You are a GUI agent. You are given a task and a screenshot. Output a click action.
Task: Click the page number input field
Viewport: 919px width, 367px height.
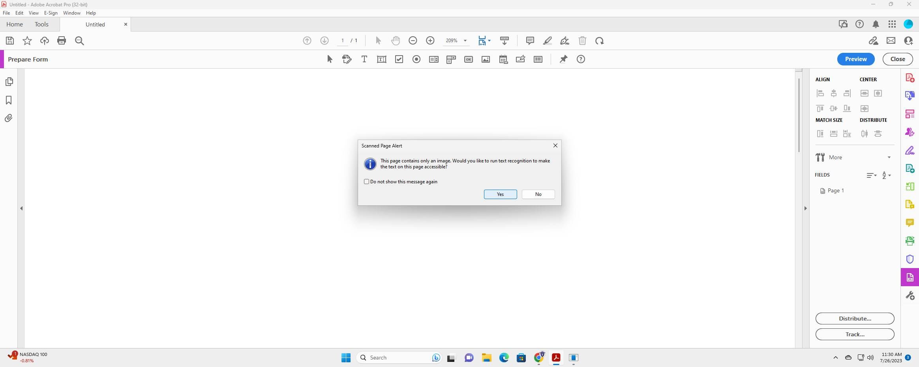click(x=342, y=41)
